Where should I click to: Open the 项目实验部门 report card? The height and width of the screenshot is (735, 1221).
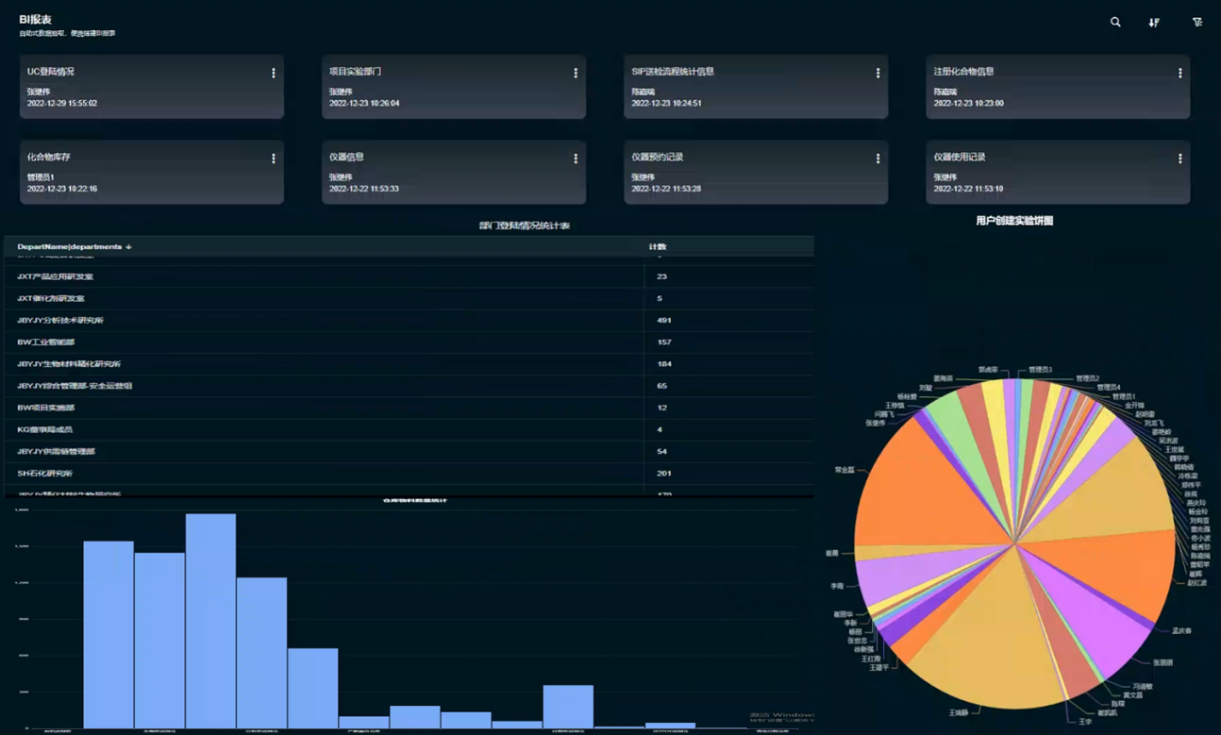pos(454,87)
